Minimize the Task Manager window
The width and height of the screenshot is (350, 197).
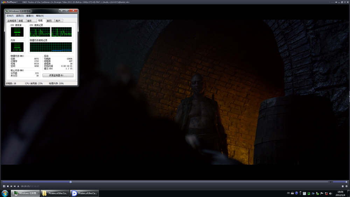click(62, 11)
